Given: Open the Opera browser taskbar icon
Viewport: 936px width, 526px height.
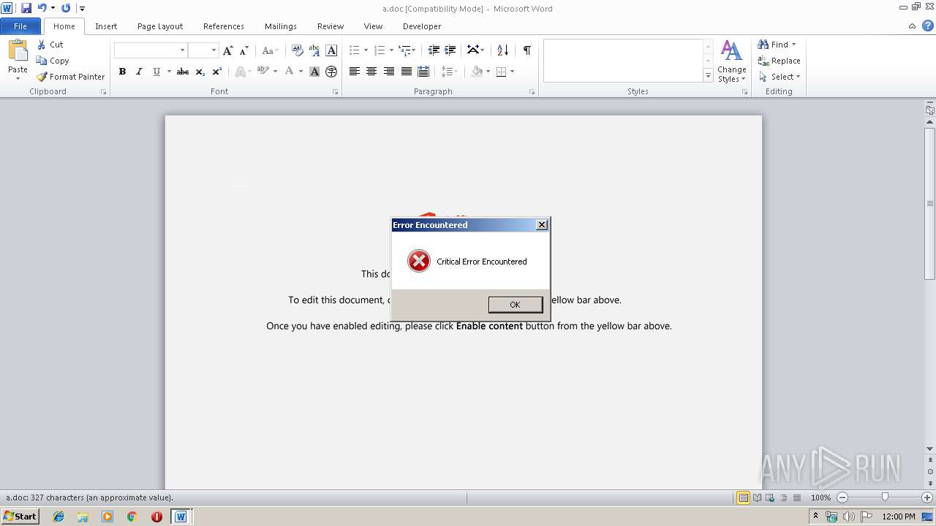Looking at the screenshot, I should tap(156, 517).
